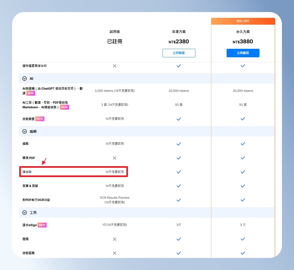Click the 請求eSign feature label
The width and height of the screenshot is (294, 270).
tap(30, 225)
